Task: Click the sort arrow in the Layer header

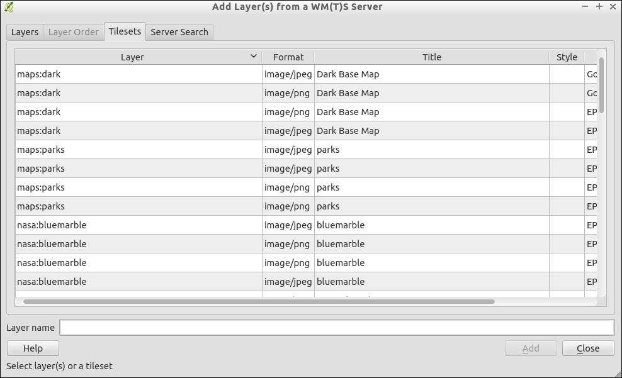Action: [x=254, y=57]
